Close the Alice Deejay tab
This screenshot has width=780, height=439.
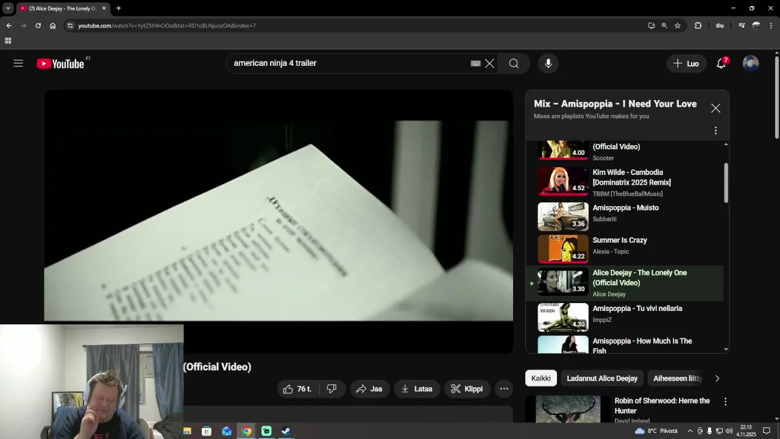104,9
